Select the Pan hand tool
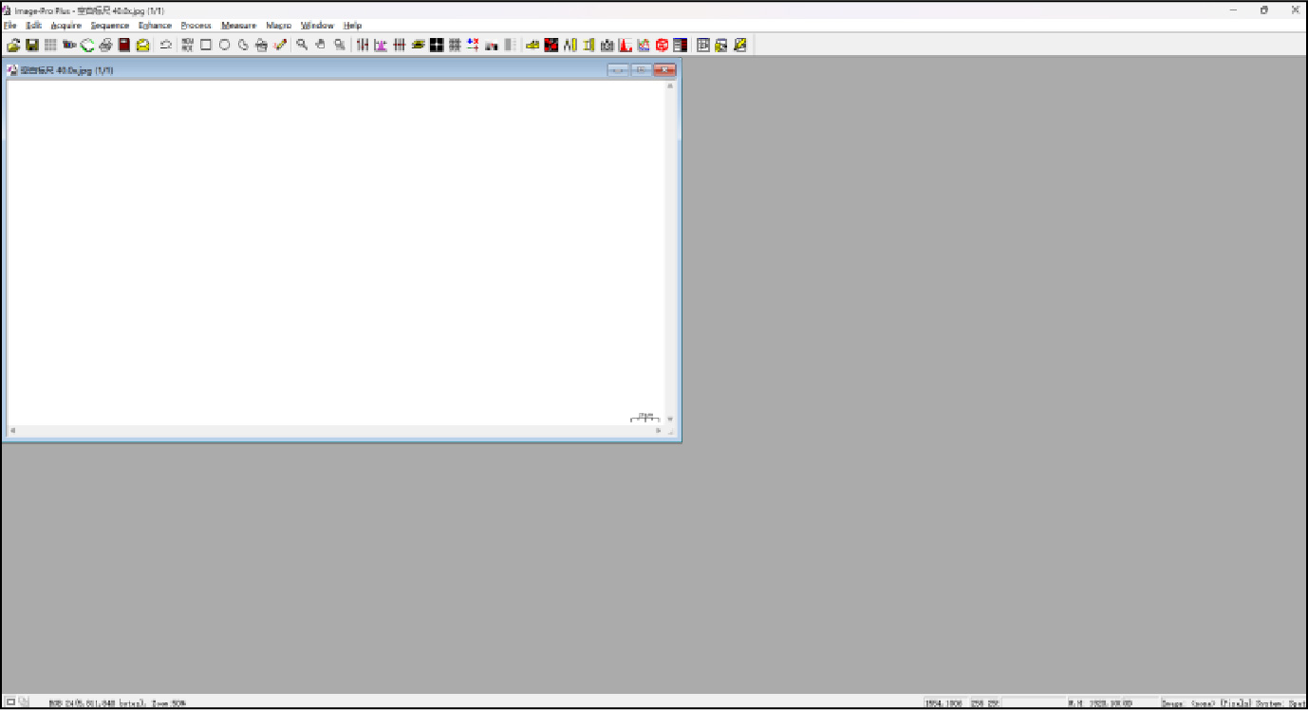1308x710 pixels. 321,45
